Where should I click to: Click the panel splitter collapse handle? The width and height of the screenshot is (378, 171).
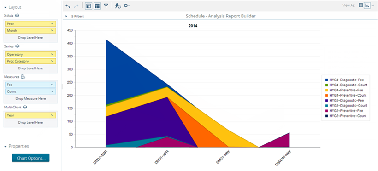pos(62,86)
